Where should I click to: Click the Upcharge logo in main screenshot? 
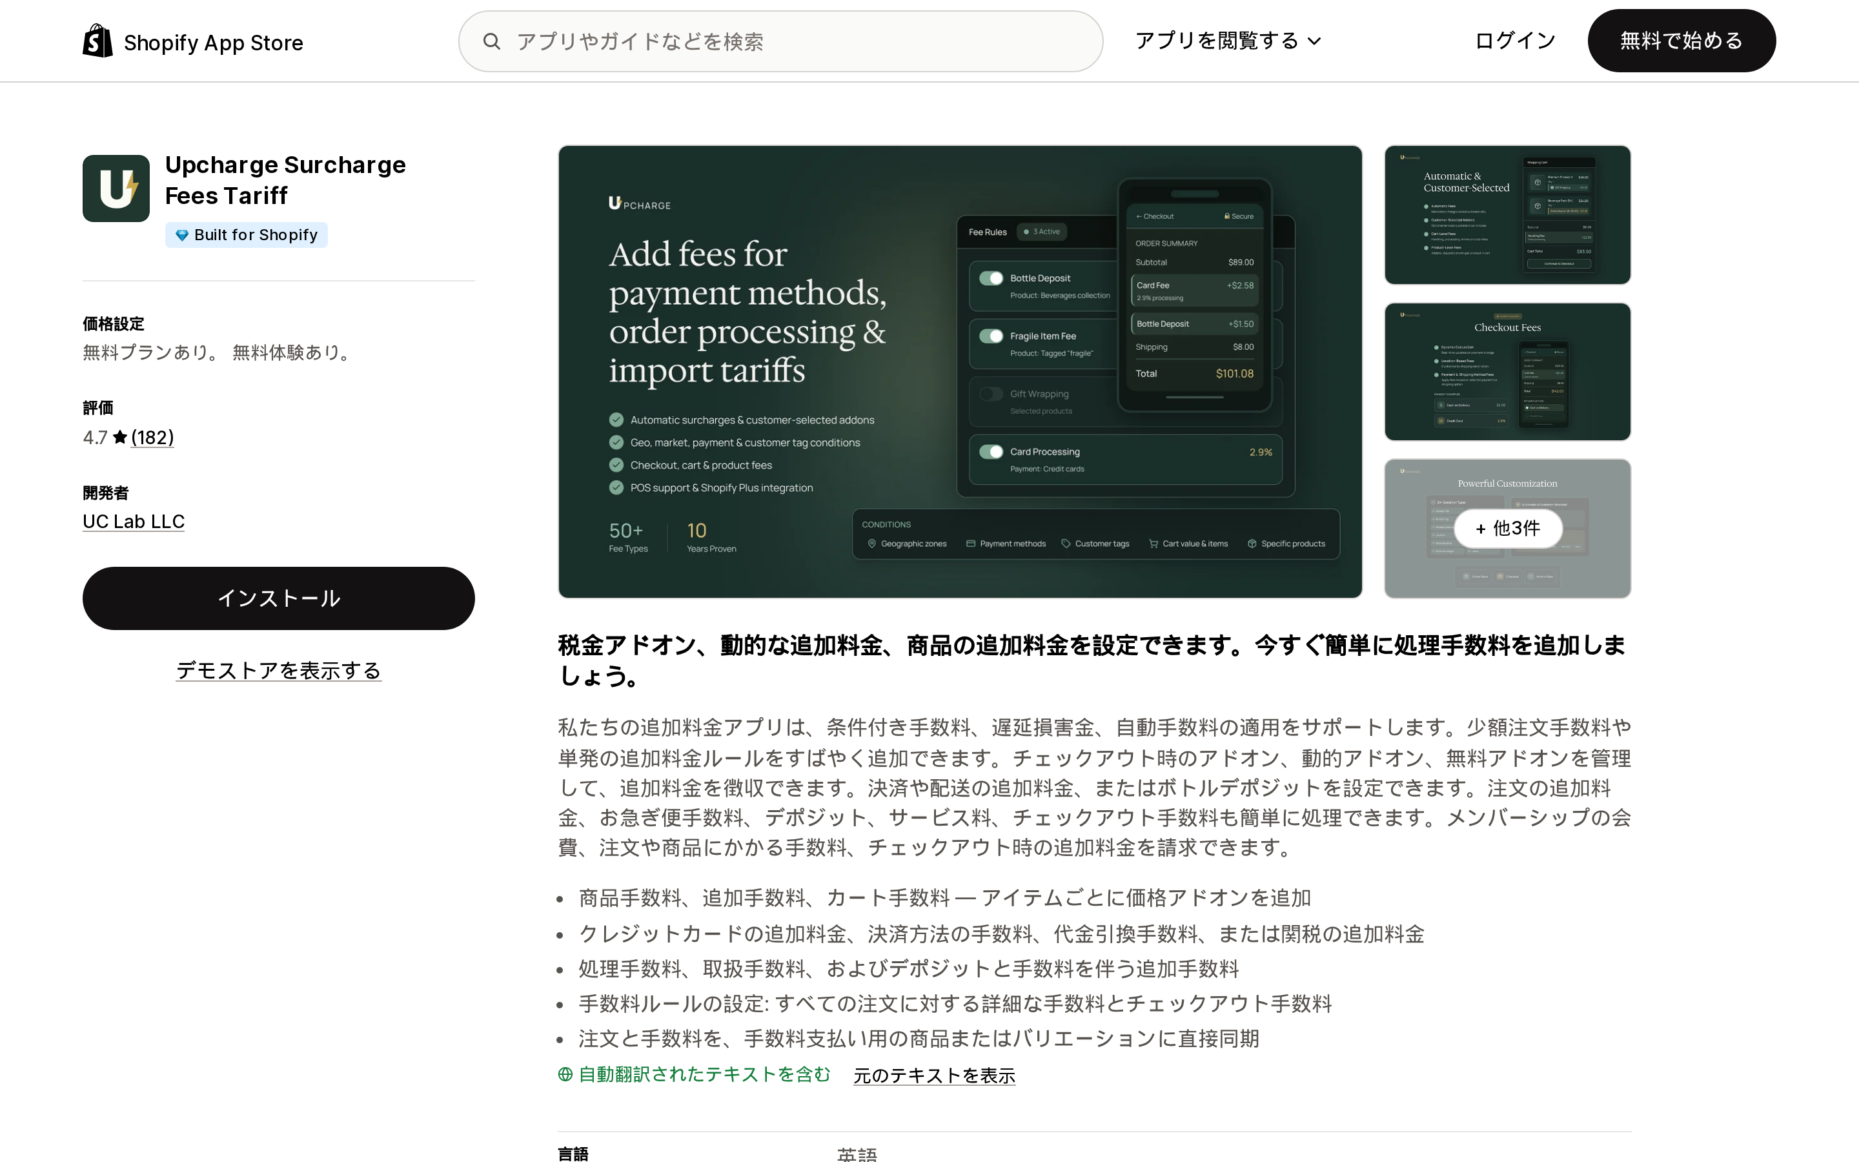pos(640,203)
